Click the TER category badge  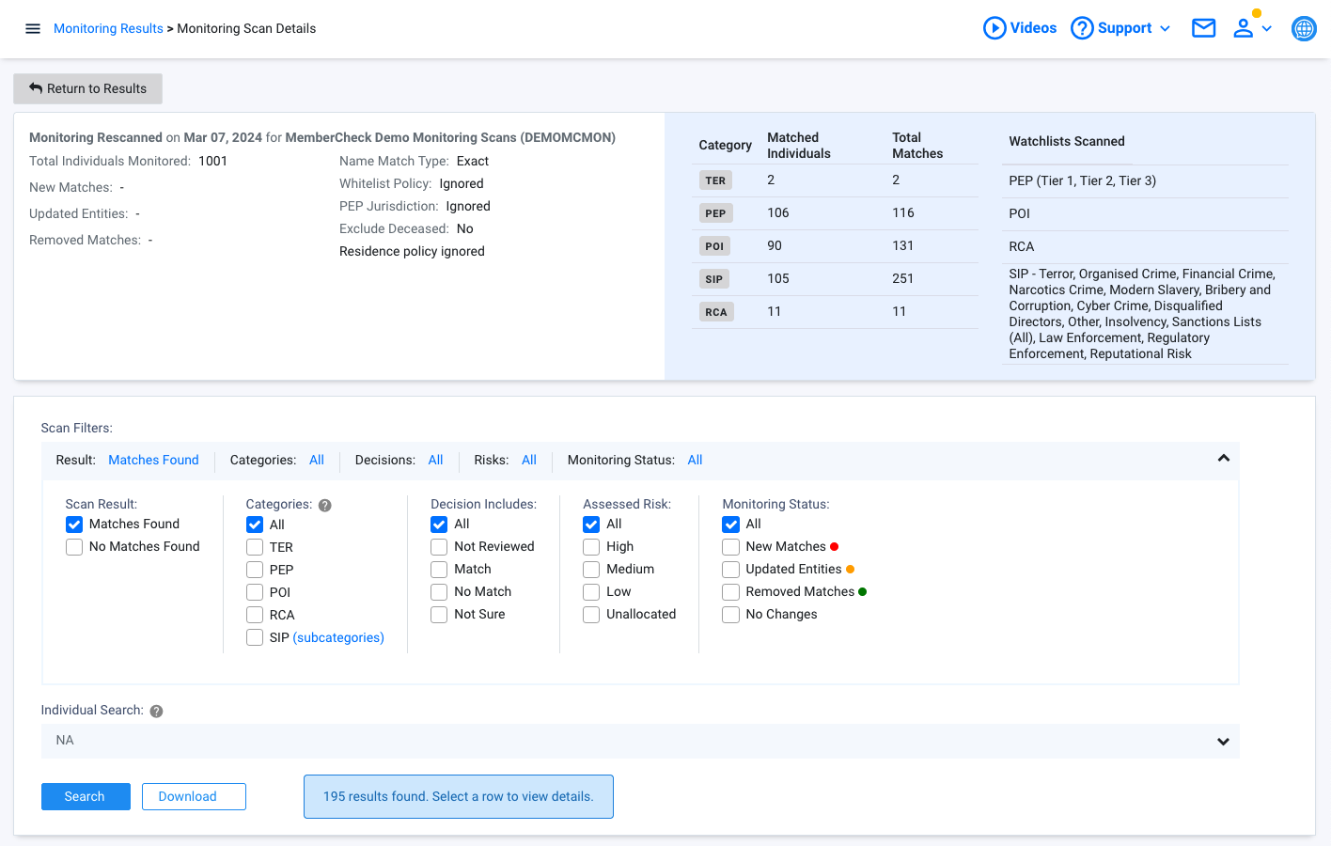(x=715, y=180)
